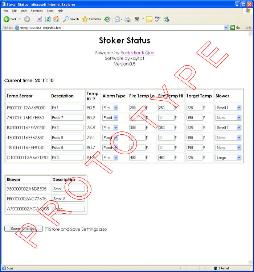Open the Tools menu
This screenshot has height=272, width=254.
tap(50, 11)
